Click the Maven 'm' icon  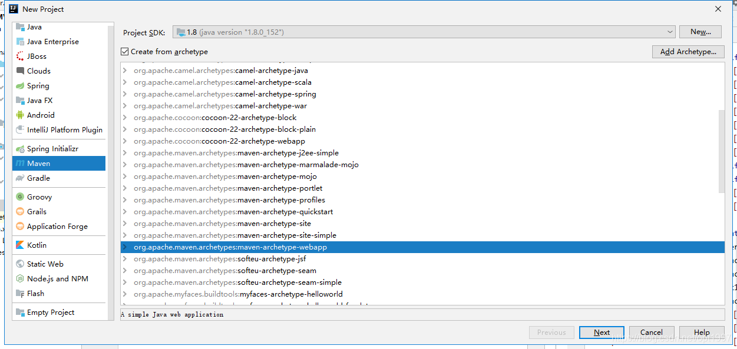coord(20,164)
